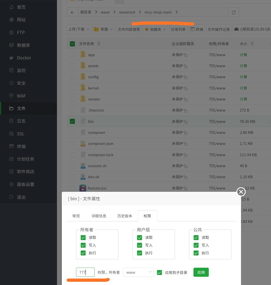The width and height of the screenshot is (271, 285).
Task: Refresh the file list with the refresh icon
Action: (233, 12)
